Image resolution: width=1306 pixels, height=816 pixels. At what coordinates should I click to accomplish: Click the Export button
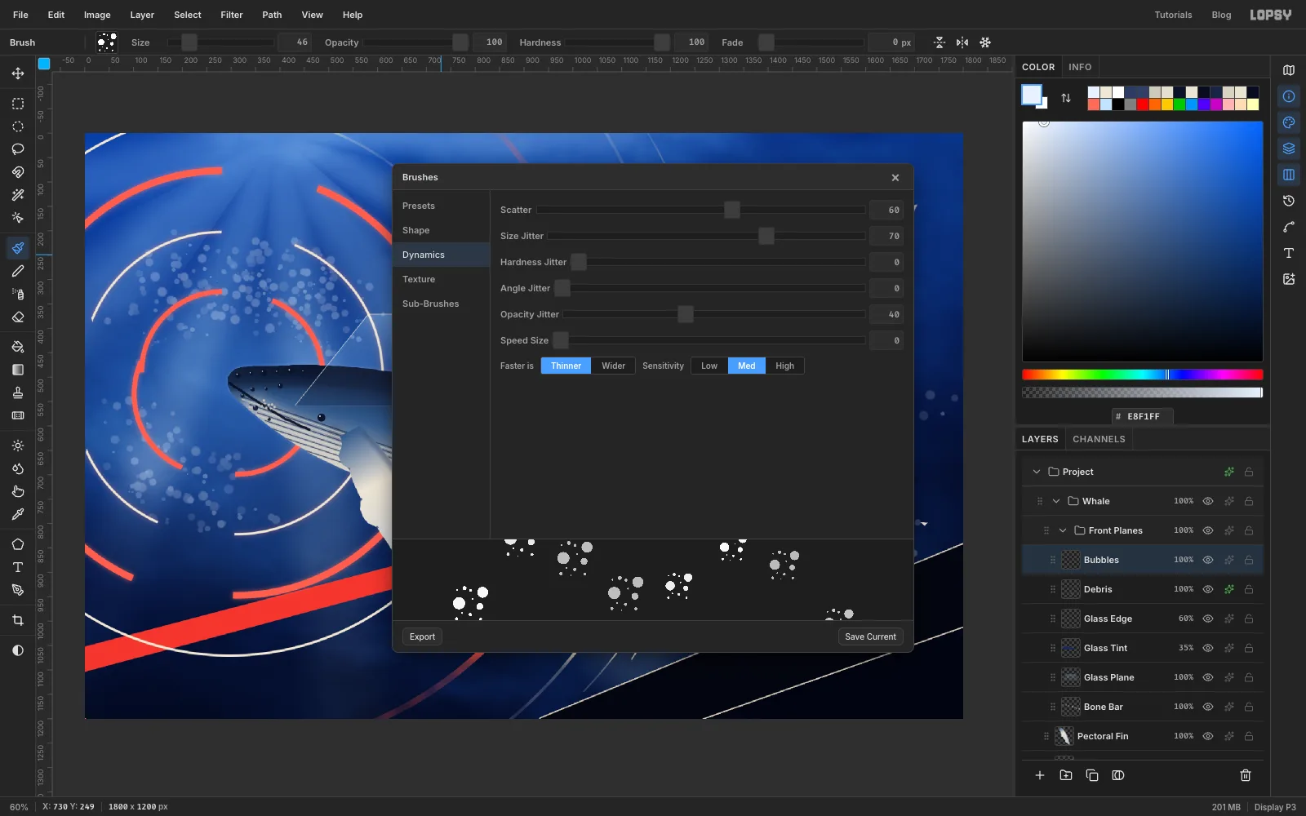pos(422,636)
